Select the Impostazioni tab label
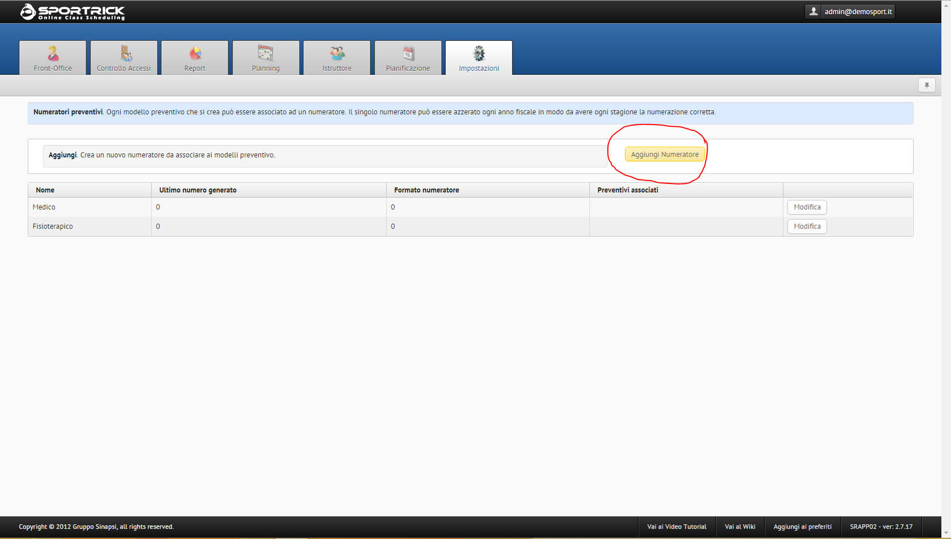The width and height of the screenshot is (951, 539). coord(479,68)
